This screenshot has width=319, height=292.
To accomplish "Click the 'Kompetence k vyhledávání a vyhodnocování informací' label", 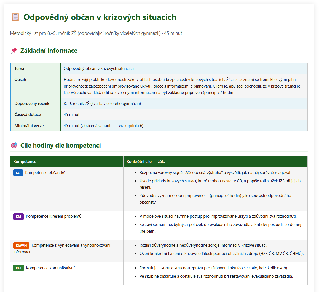I will click(62, 249).
